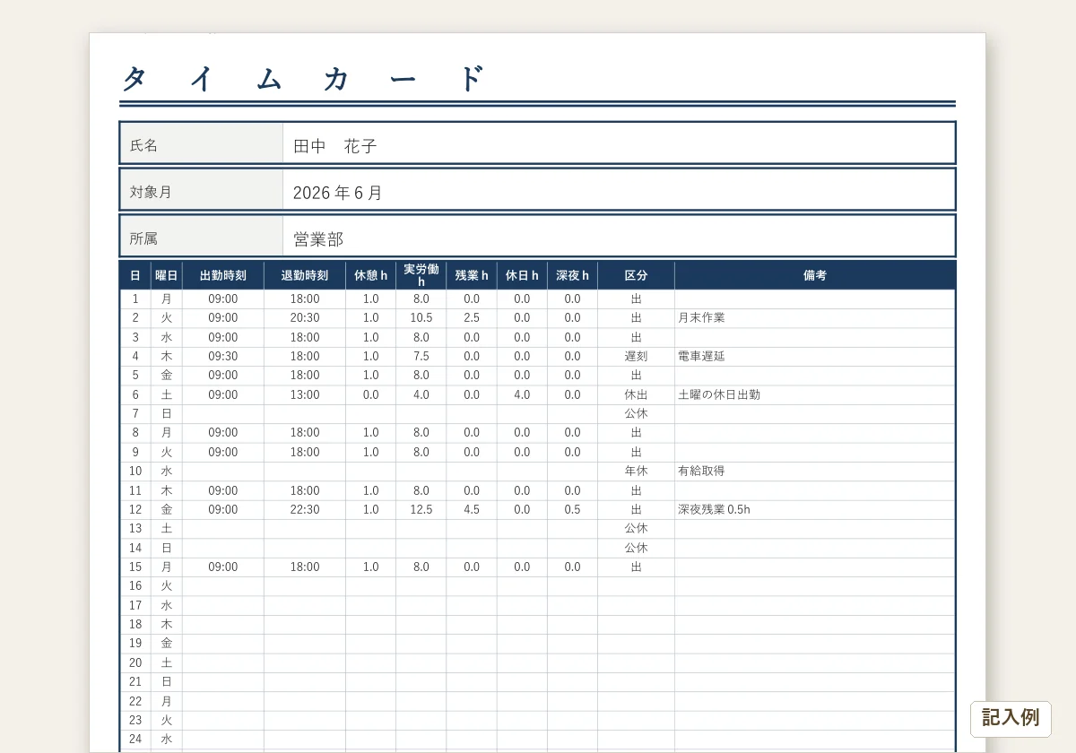Select the 出勤時刻 column header

pyautogui.click(x=223, y=275)
